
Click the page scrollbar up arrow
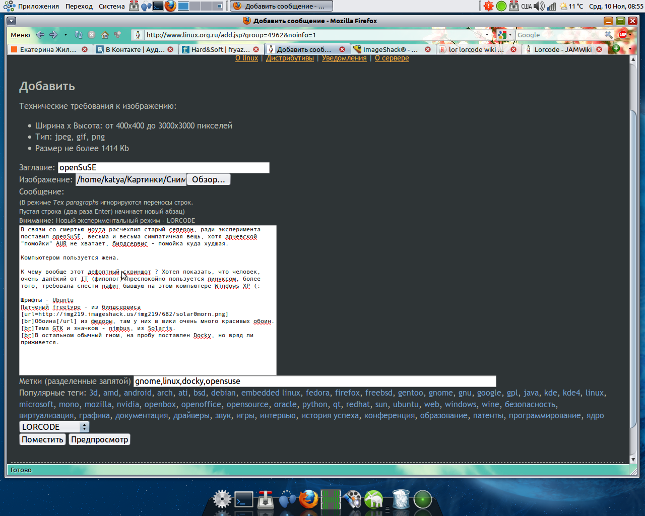pos(633,59)
